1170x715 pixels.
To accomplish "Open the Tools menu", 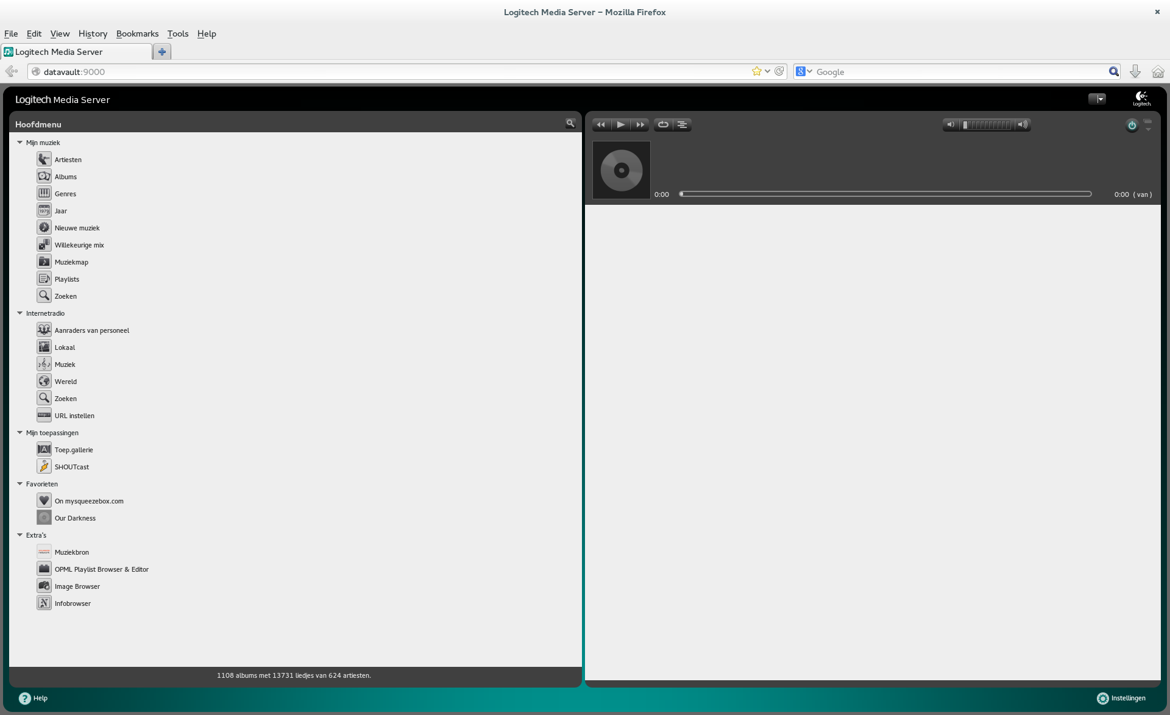I will click(178, 34).
